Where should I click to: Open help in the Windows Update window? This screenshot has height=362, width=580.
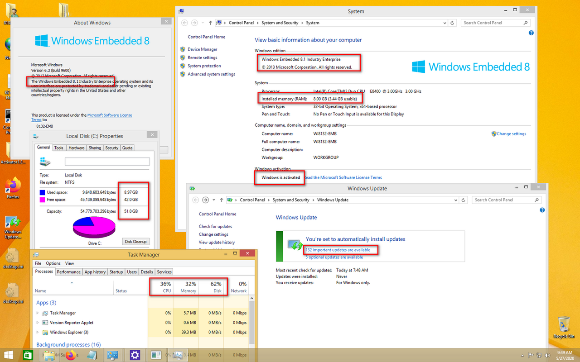pos(542,210)
